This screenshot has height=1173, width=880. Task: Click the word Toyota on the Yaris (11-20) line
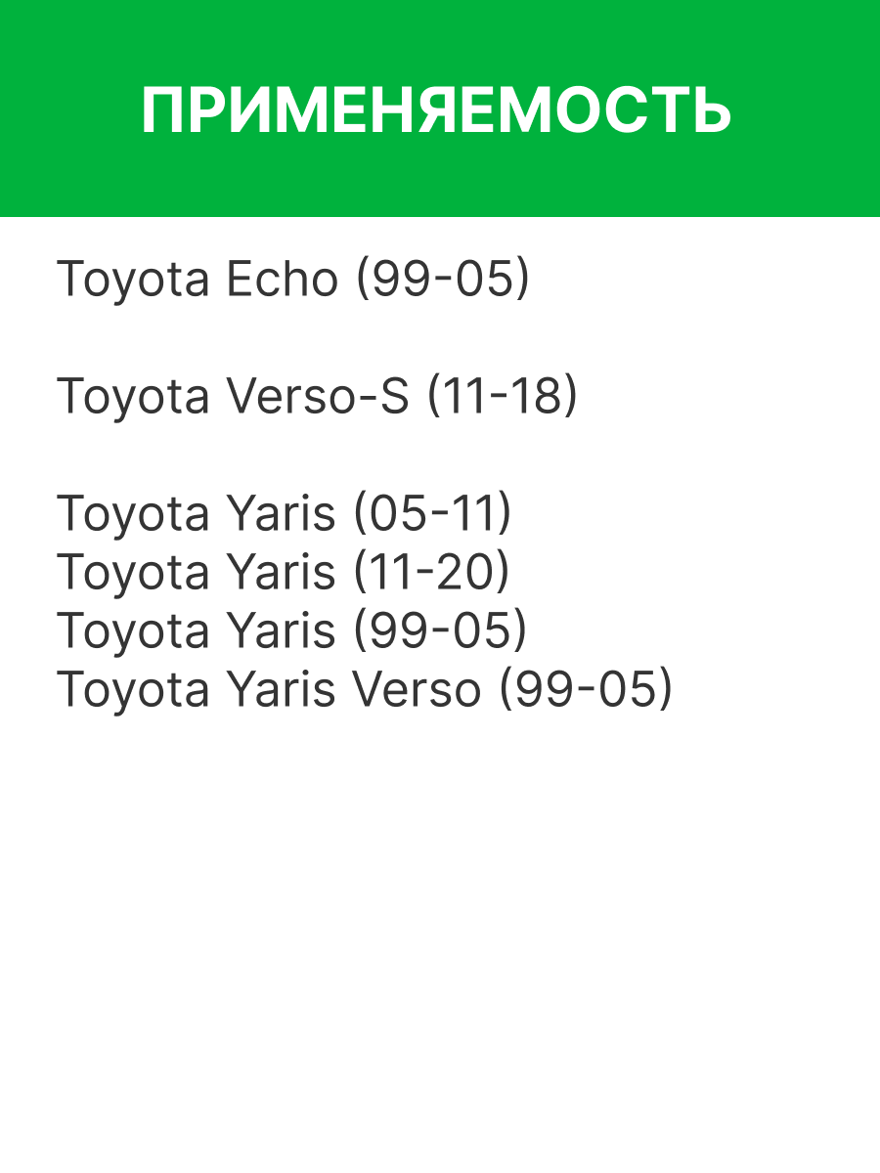[133, 573]
